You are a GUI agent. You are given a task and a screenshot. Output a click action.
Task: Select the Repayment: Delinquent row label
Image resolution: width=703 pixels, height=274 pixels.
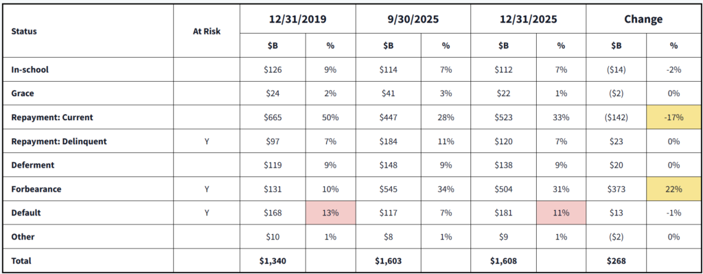(59, 141)
